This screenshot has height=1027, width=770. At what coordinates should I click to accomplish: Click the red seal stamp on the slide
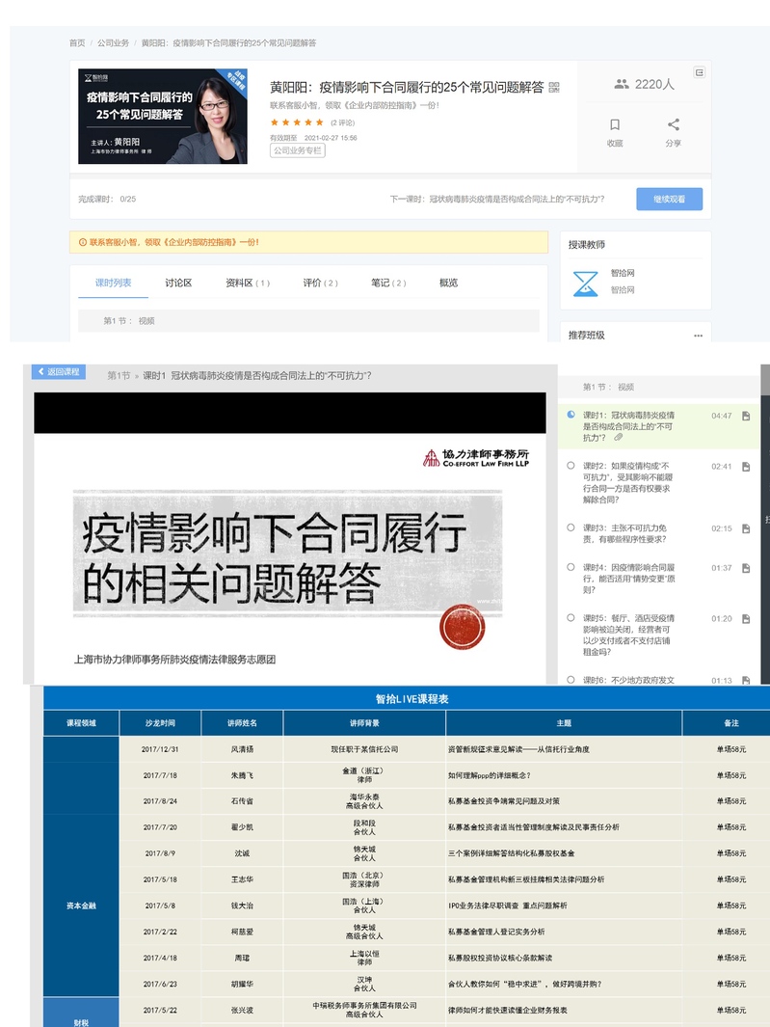463,627
